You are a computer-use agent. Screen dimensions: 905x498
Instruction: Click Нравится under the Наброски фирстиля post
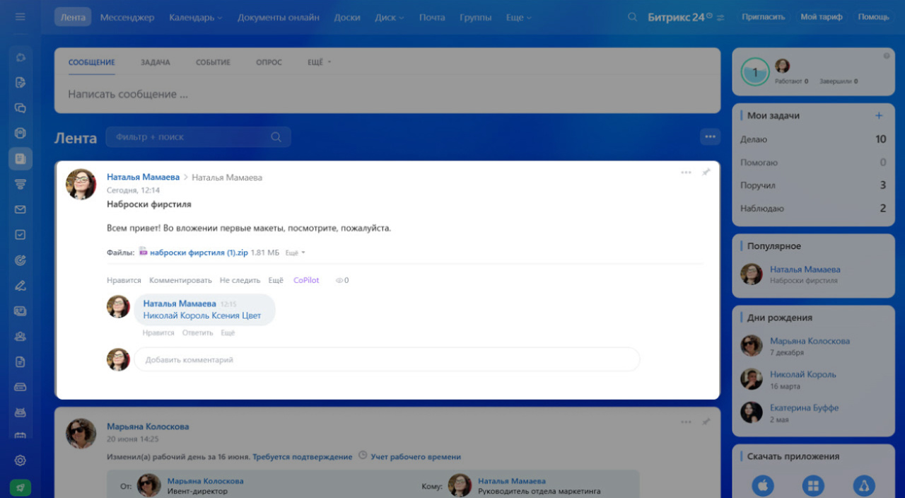click(x=124, y=280)
